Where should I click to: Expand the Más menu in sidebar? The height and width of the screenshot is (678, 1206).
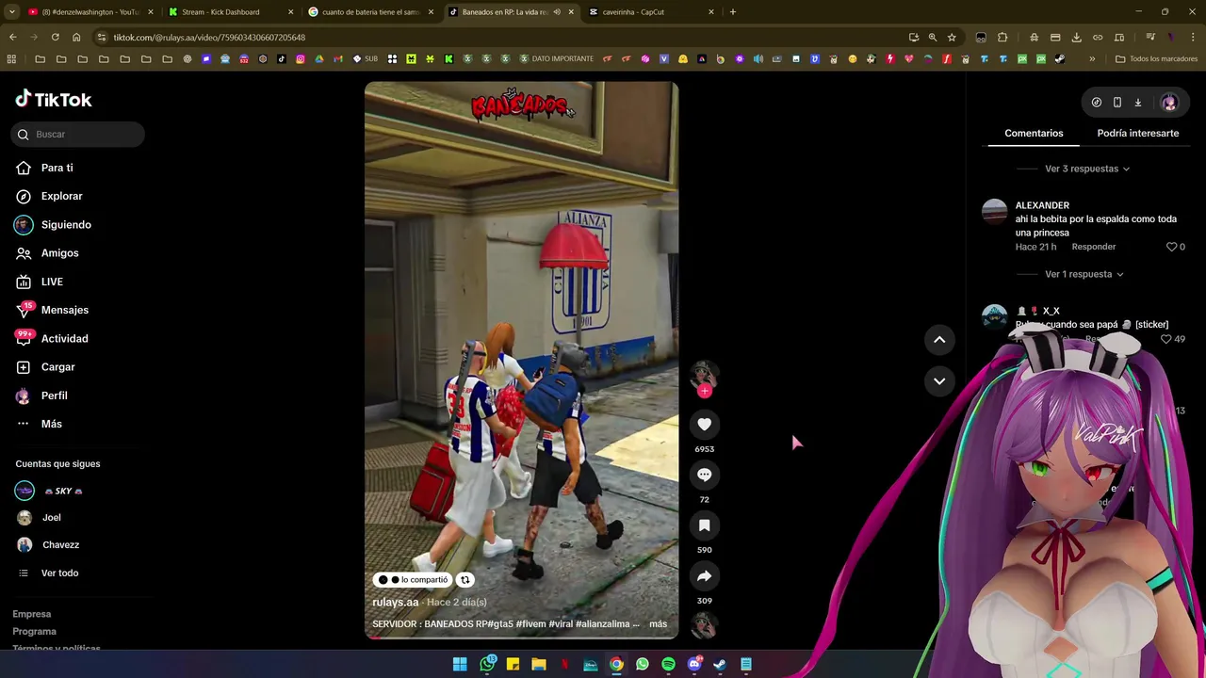point(51,424)
